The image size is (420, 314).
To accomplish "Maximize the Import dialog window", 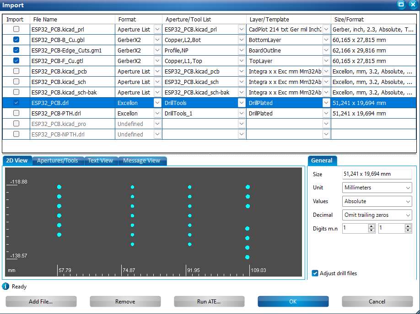I will (401, 5).
